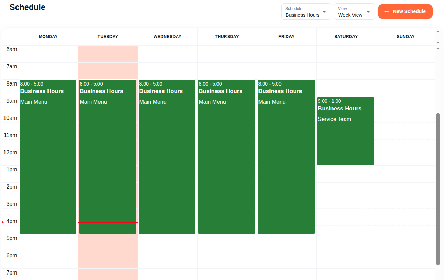Select the Tuesday column header
444x280 pixels.
coord(108,37)
